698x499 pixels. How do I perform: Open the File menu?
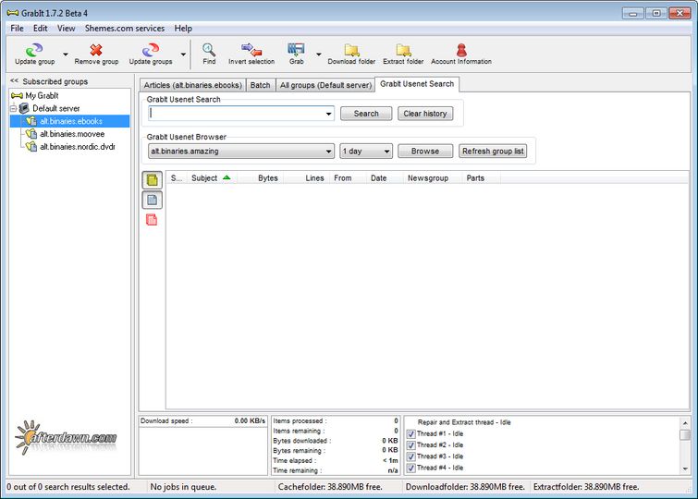[17, 28]
